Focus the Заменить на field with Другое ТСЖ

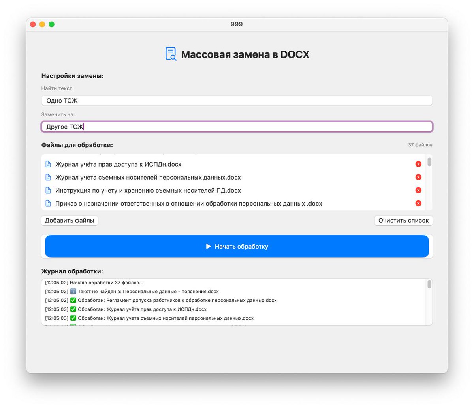[x=237, y=127]
